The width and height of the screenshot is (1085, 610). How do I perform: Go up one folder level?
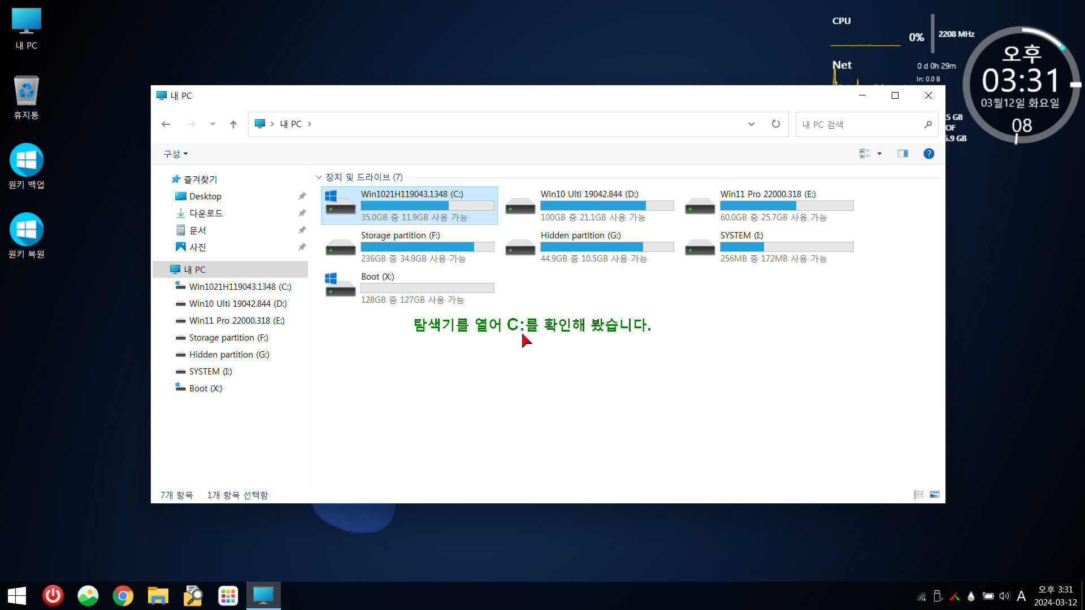coord(233,124)
